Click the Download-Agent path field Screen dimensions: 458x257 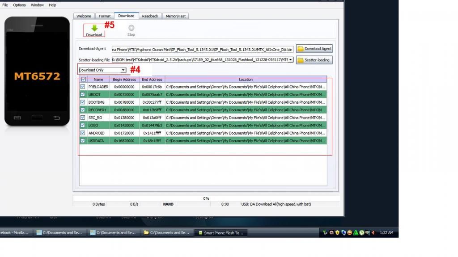pyautogui.click(x=203, y=49)
